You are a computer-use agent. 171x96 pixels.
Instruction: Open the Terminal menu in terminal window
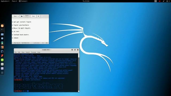tap(33, 52)
